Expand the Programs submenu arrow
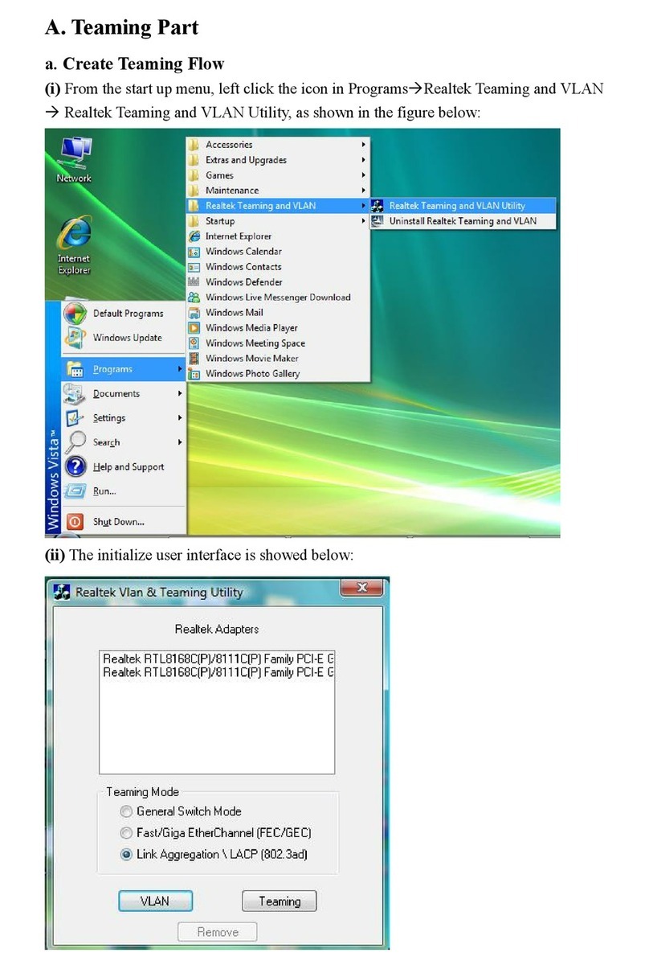 coord(180,369)
